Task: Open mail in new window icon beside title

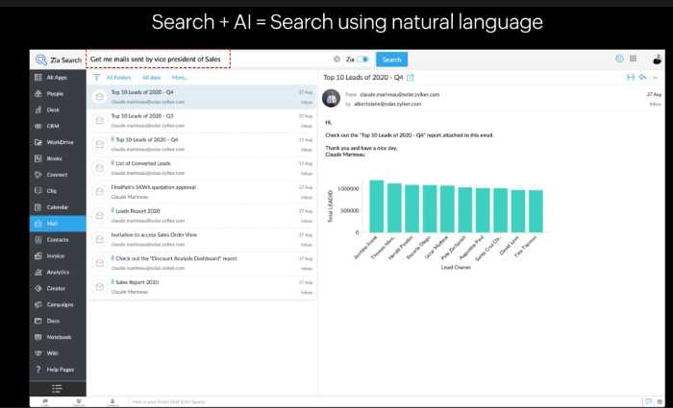Action: (411, 78)
